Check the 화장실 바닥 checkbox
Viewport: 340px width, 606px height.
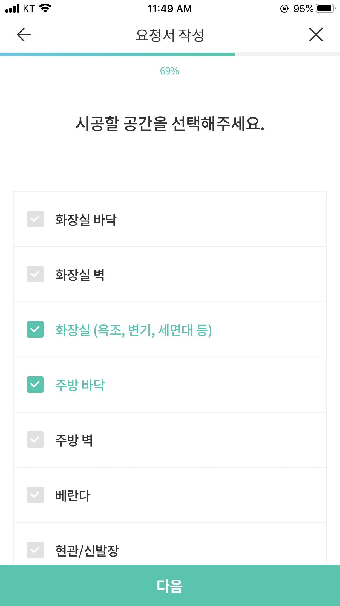35,219
